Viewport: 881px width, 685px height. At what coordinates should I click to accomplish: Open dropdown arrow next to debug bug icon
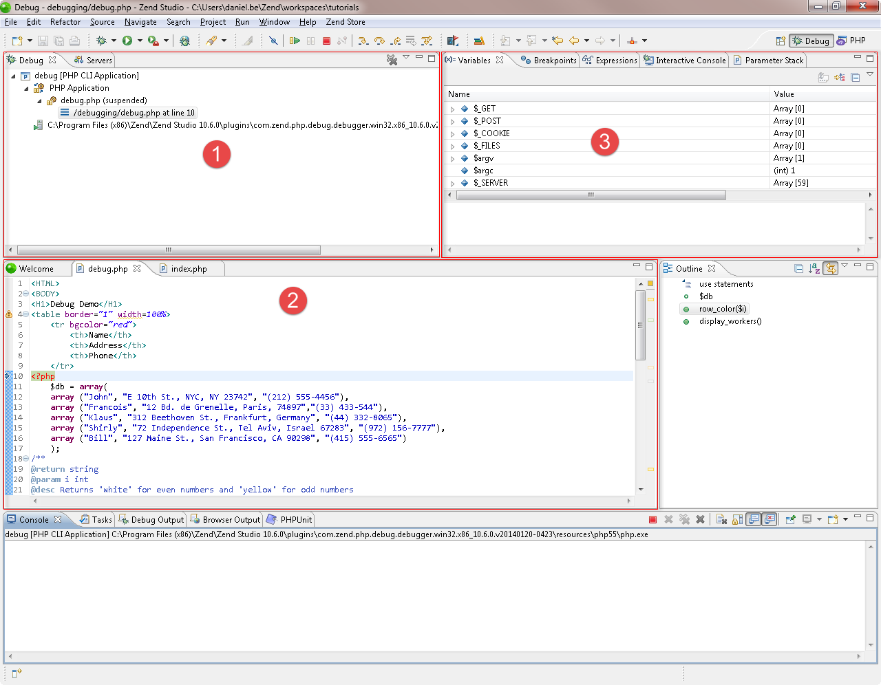114,41
